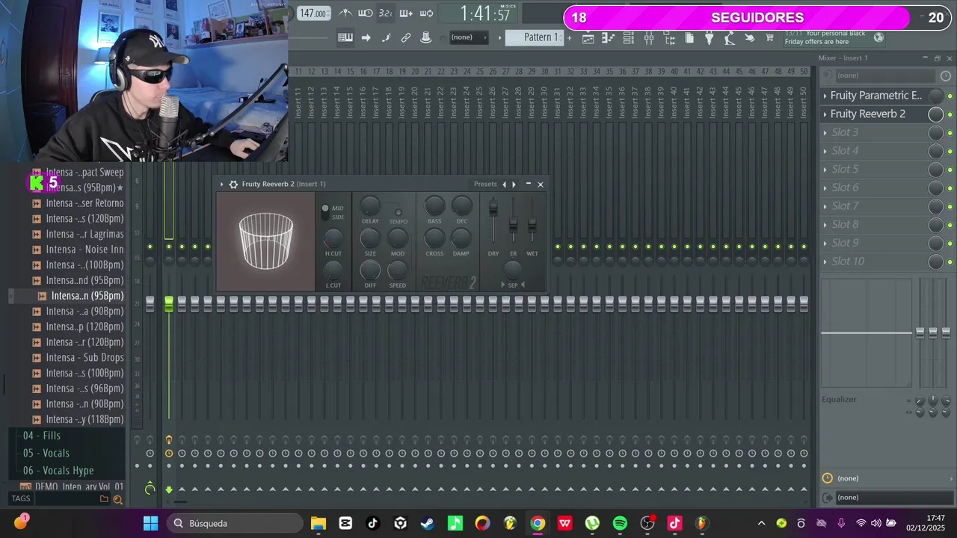Screen dimensions: 957x538
Task: Open TikTok from the taskbar
Action: coord(373,523)
